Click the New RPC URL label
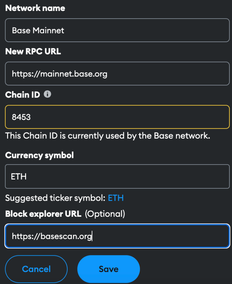This screenshot has height=284, width=232. 33,51
